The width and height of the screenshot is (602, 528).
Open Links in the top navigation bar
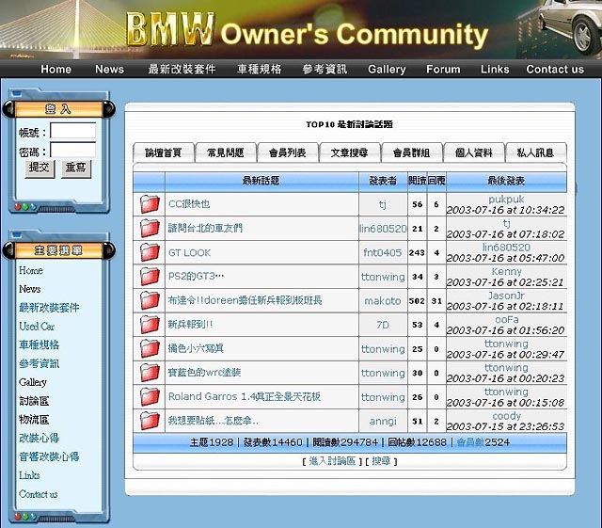[x=495, y=69]
